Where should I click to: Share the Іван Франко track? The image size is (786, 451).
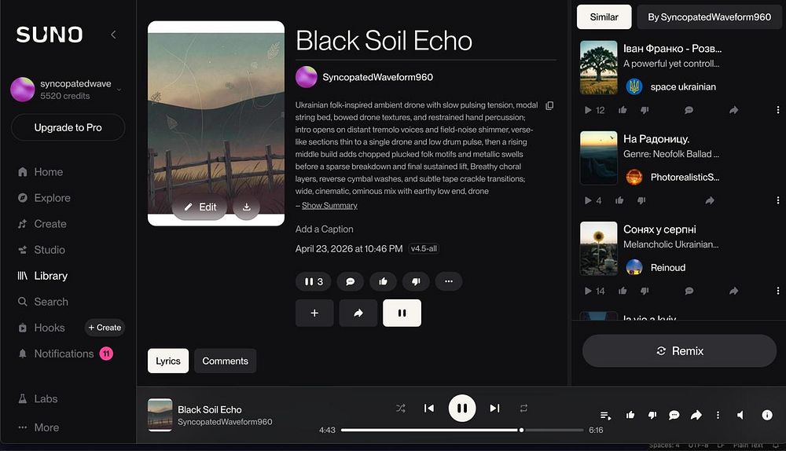click(734, 110)
